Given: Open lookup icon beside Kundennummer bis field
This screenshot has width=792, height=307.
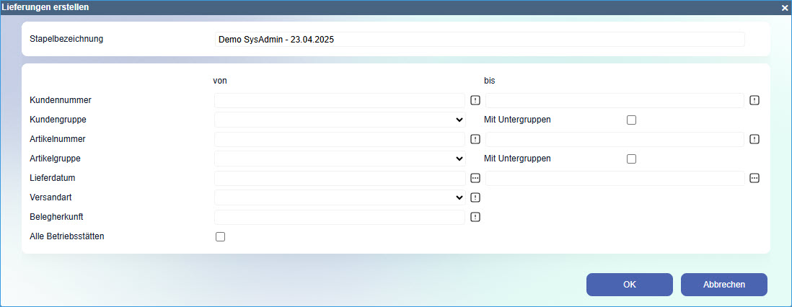Looking at the screenshot, I should [x=754, y=100].
